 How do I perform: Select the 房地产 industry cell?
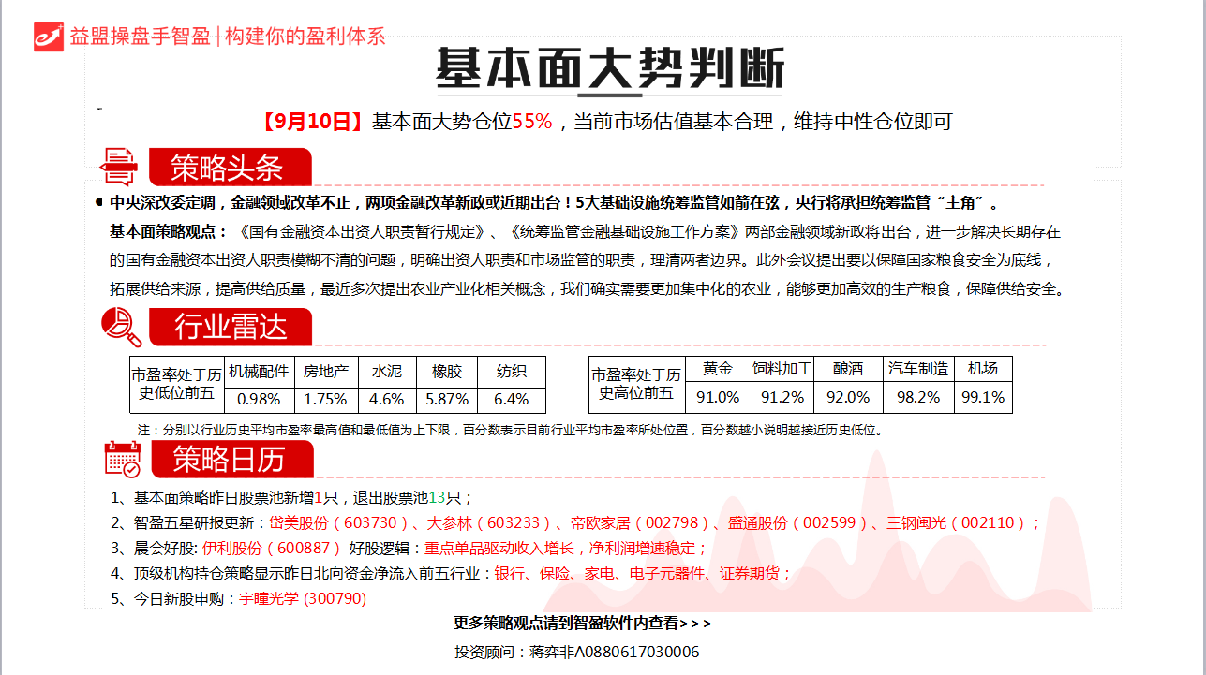(326, 371)
